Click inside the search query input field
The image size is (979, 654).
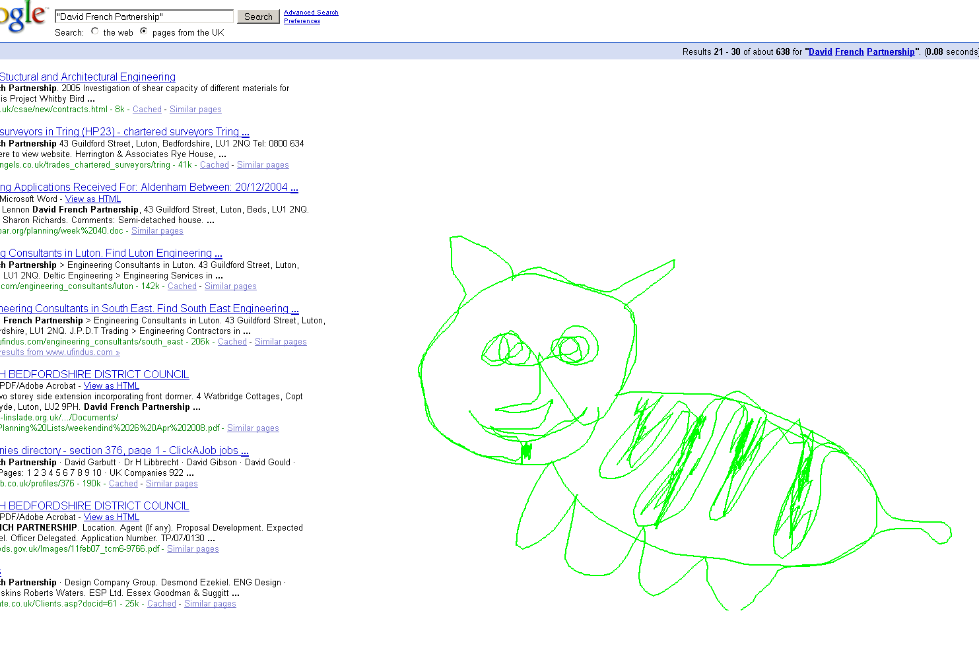pyautogui.click(x=143, y=16)
